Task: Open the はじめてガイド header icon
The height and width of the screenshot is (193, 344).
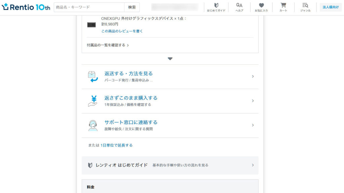Action: 216,7
